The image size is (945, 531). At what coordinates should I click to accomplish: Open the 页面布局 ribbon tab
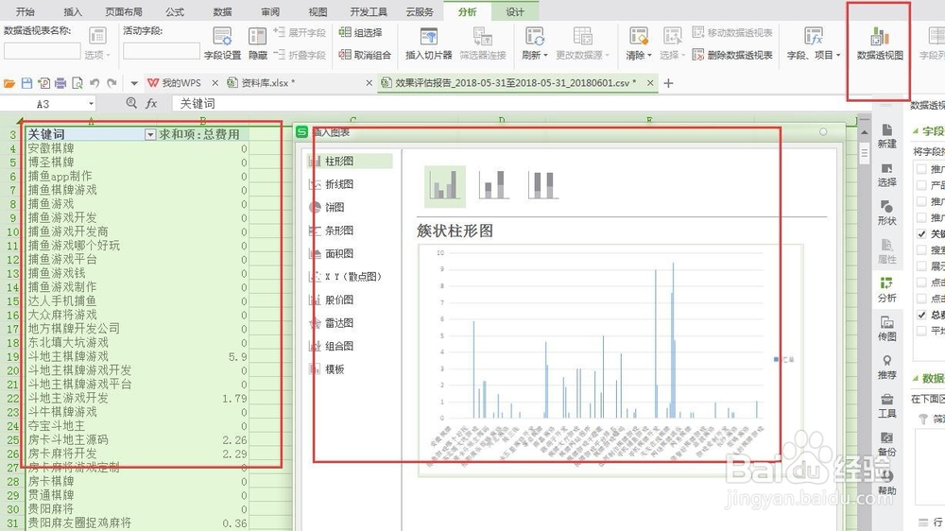[124, 11]
